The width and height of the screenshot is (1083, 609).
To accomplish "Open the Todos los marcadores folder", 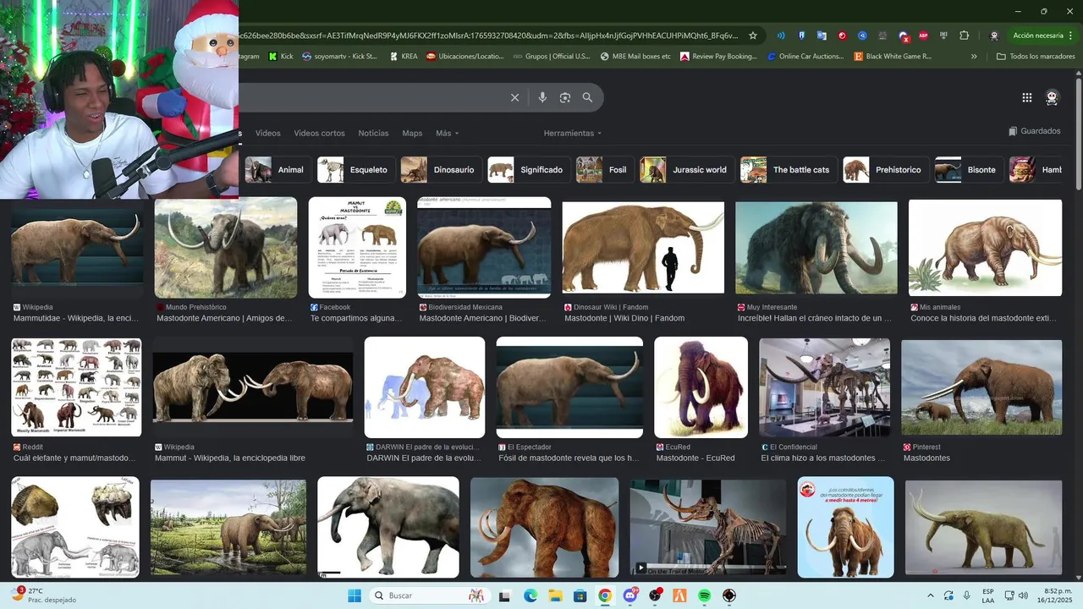I will click(x=1036, y=57).
